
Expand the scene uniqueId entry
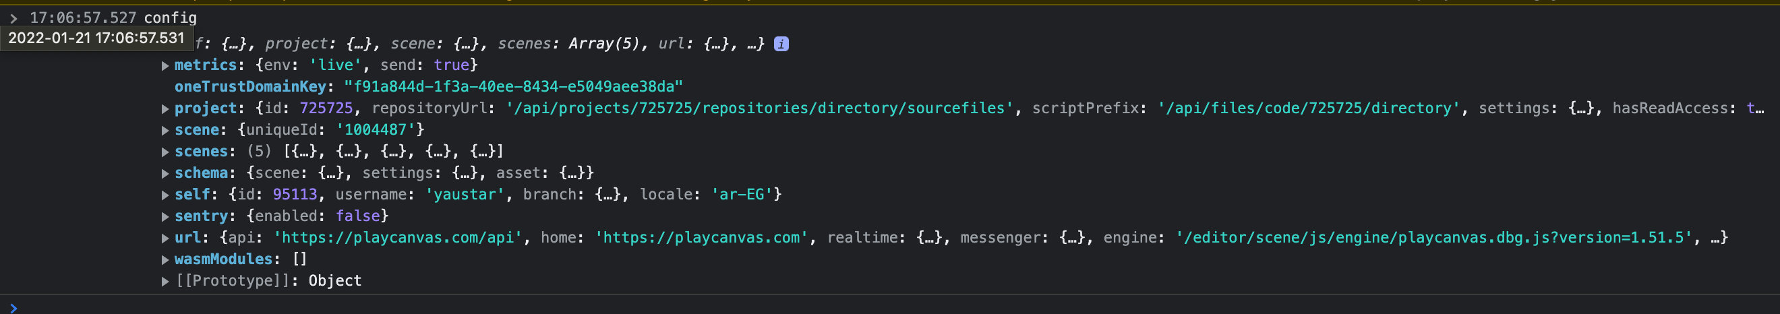pos(165,131)
